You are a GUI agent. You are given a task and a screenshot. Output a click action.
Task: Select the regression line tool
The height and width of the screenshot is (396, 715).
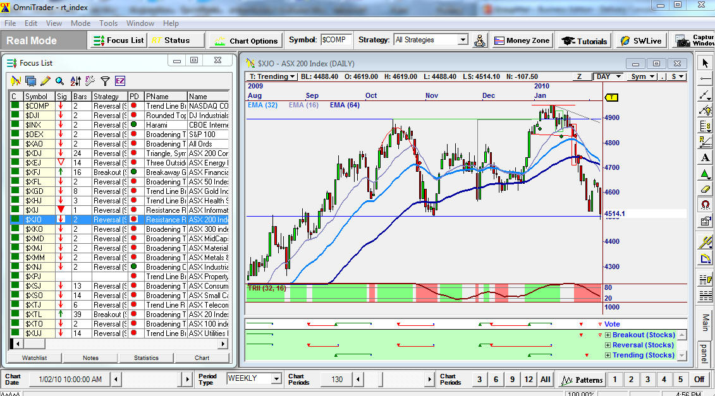point(706,141)
